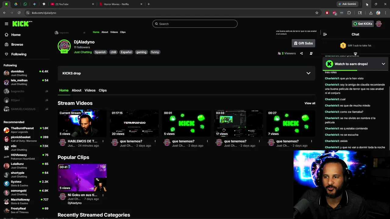Click the funny tag
The height and width of the screenshot is (219, 390).
coord(155,52)
